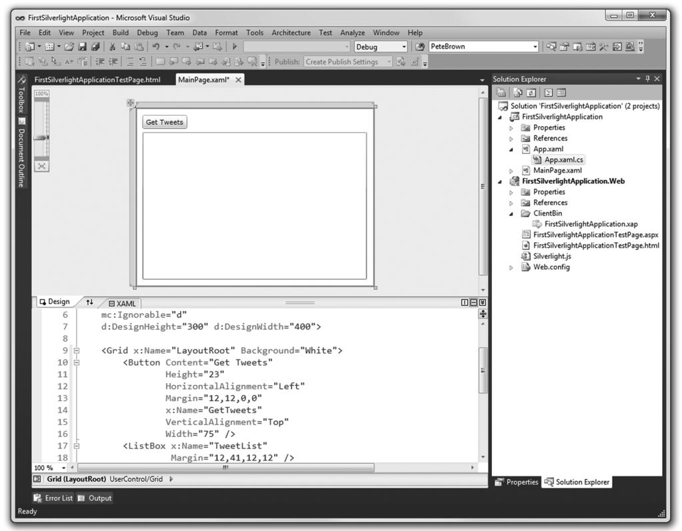Image resolution: width=682 pixels, height=531 pixels.
Task: Open the Toolbox side tab
Action: 21,95
